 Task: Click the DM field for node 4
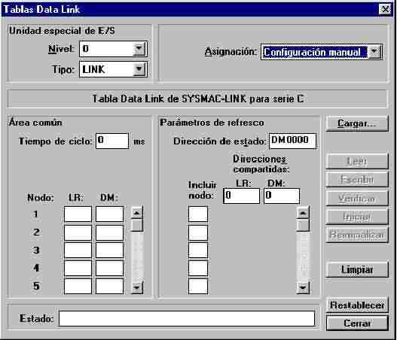tap(110, 268)
